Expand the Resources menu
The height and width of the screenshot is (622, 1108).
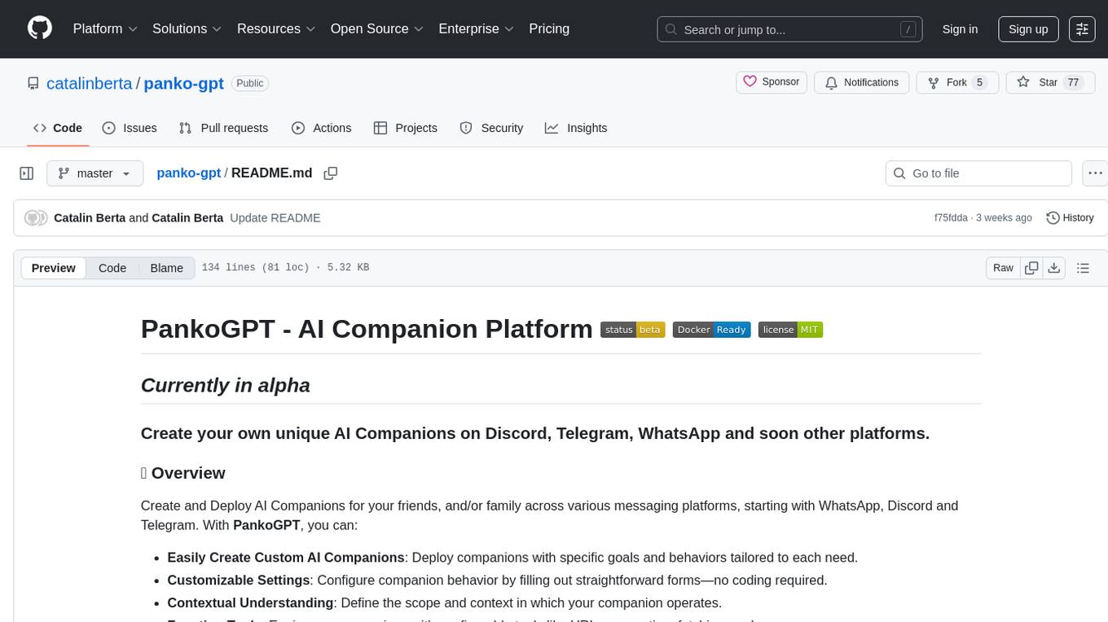point(276,28)
